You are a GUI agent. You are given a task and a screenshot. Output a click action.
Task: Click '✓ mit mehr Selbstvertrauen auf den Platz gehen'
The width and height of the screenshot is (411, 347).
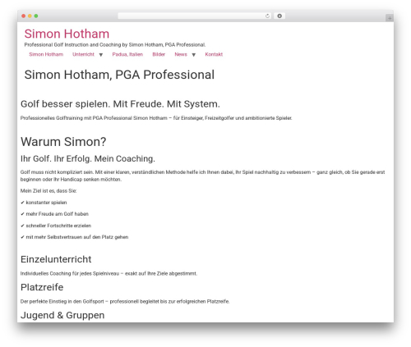[75, 237]
